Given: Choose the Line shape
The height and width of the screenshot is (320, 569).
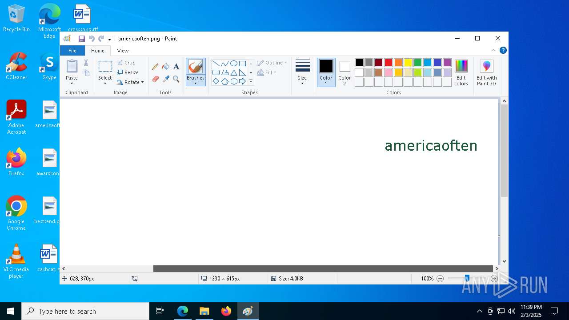Looking at the screenshot, I should click(216, 63).
